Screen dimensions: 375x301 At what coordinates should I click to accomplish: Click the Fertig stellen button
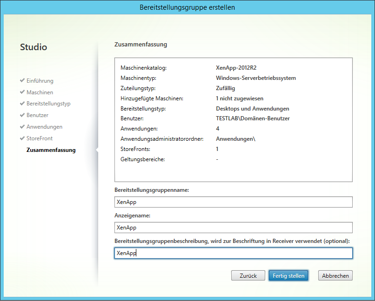pos(288,276)
